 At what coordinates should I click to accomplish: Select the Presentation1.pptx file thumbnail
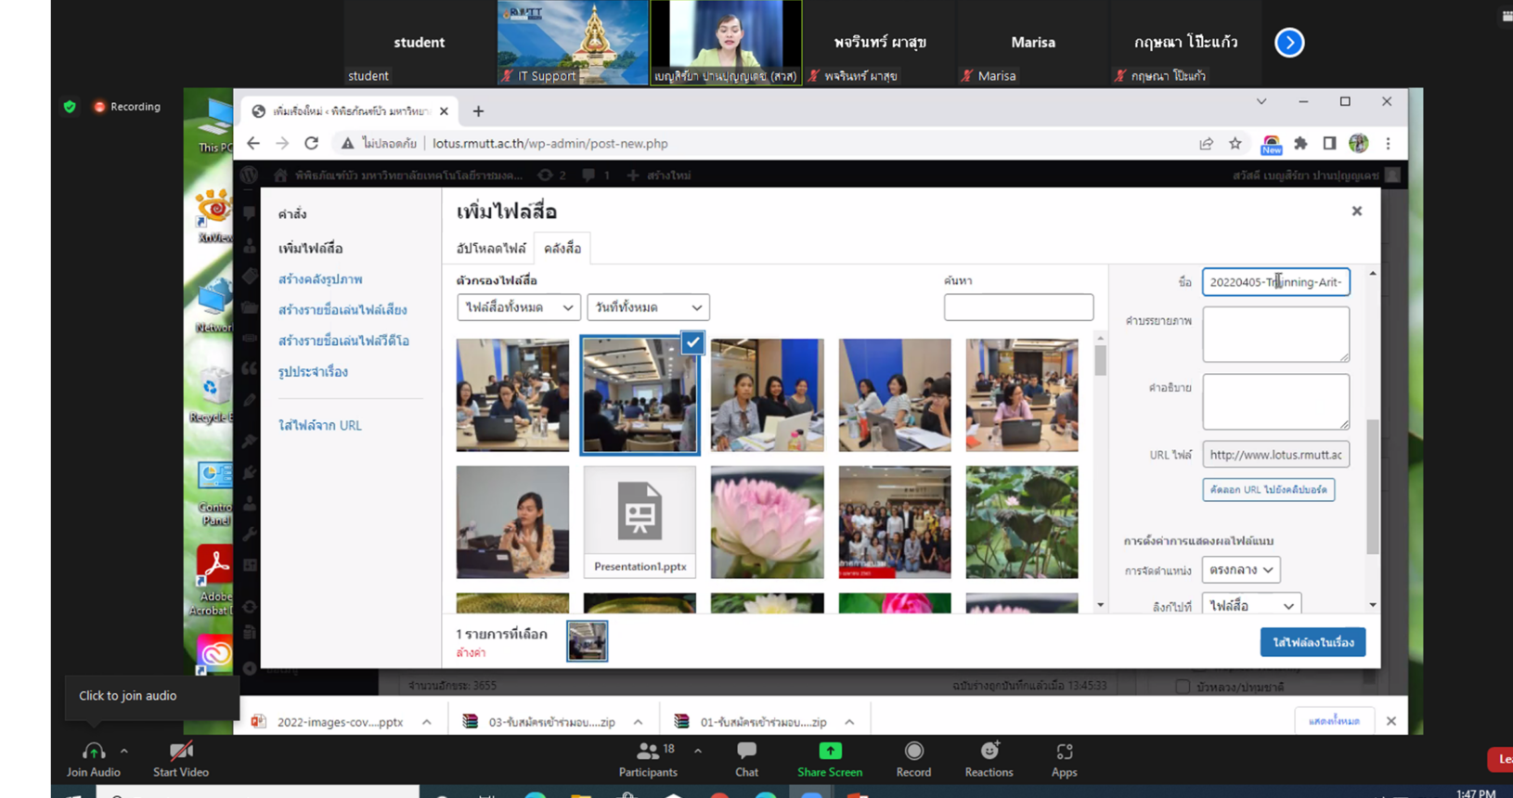[x=640, y=521]
